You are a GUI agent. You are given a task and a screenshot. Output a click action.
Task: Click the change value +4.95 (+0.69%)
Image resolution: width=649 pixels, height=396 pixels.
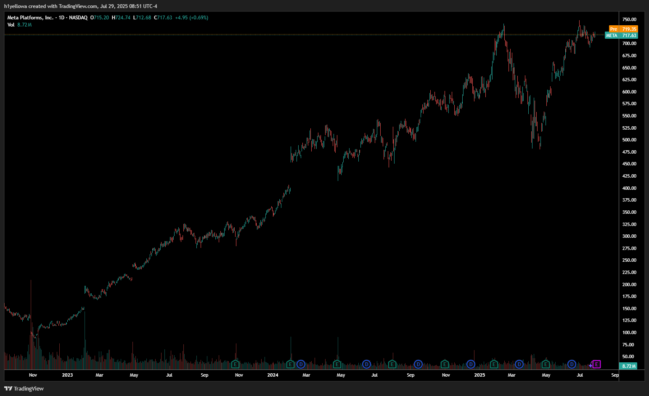coord(192,18)
